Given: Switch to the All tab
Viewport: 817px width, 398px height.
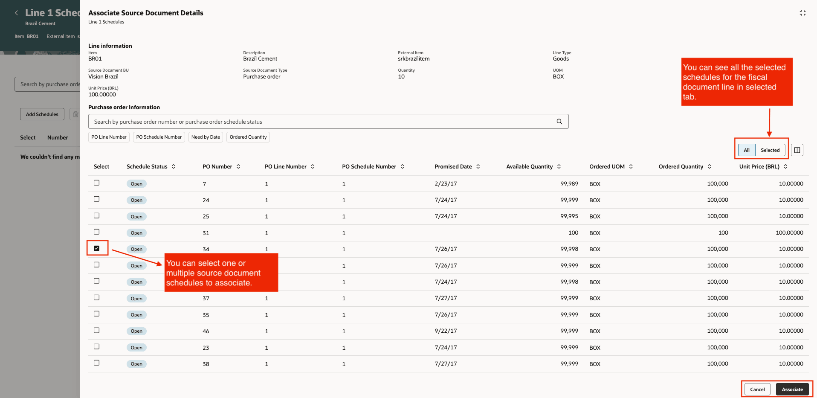Looking at the screenshot, I should [747, 150].
